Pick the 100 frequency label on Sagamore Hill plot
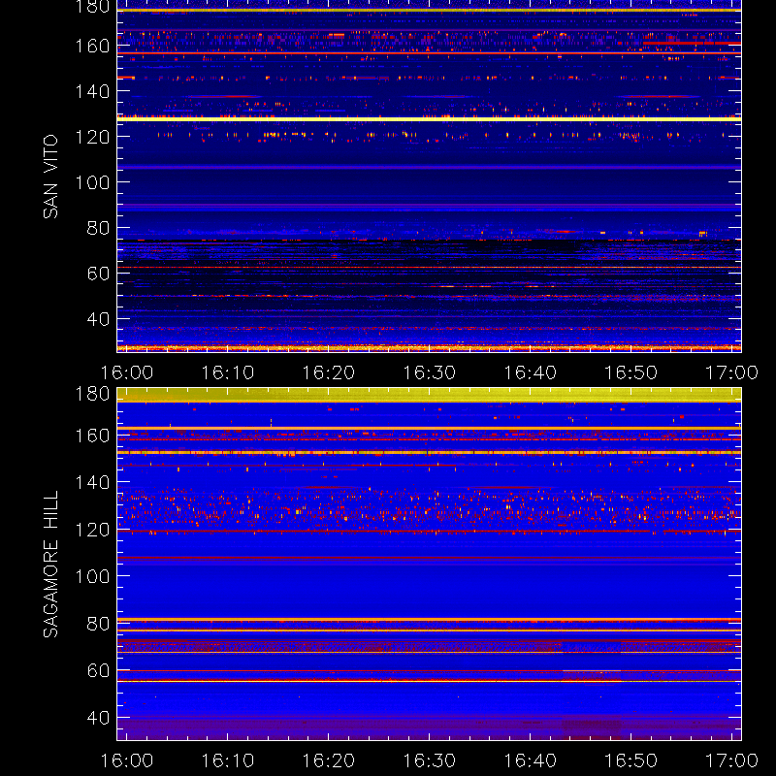Image resolution: width=776 pixels, height=776 pixels. (x=92, y=576)
